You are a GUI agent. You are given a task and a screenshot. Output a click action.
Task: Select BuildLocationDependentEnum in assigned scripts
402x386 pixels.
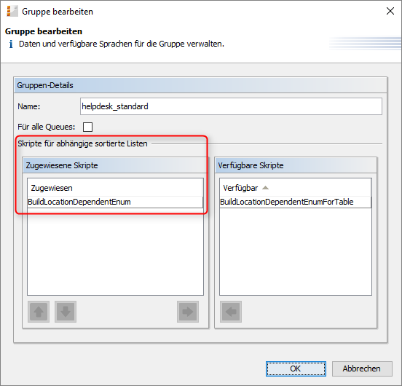click(115, 202)
